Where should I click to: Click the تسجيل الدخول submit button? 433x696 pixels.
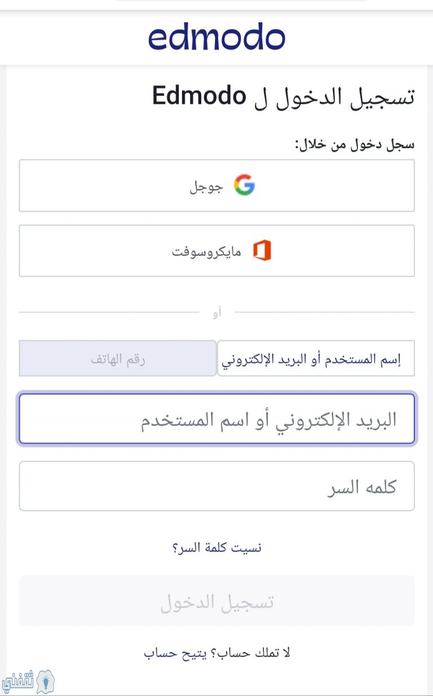[x=216, y=601]
